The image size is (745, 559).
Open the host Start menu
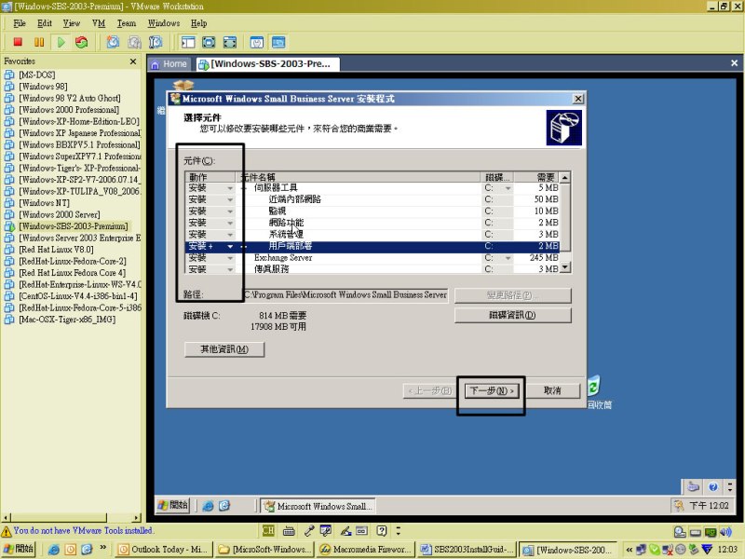[18, 549]
